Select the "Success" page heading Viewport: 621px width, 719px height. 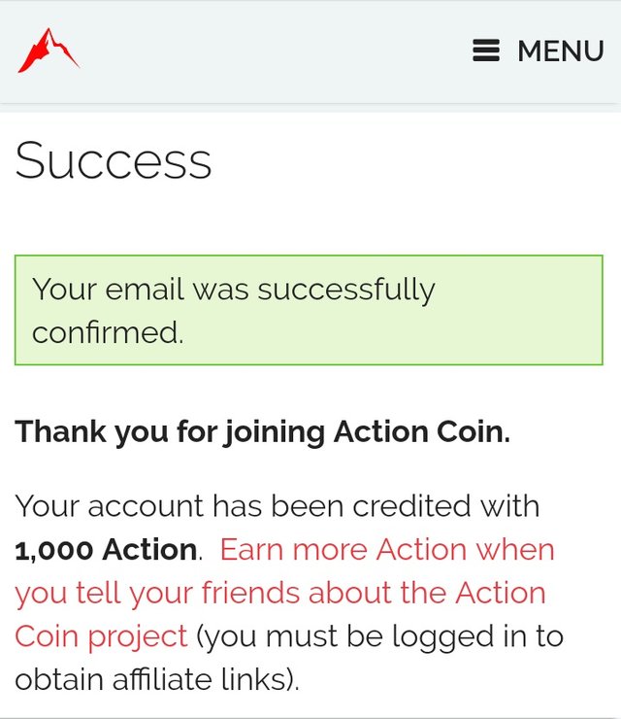point(114,160)
